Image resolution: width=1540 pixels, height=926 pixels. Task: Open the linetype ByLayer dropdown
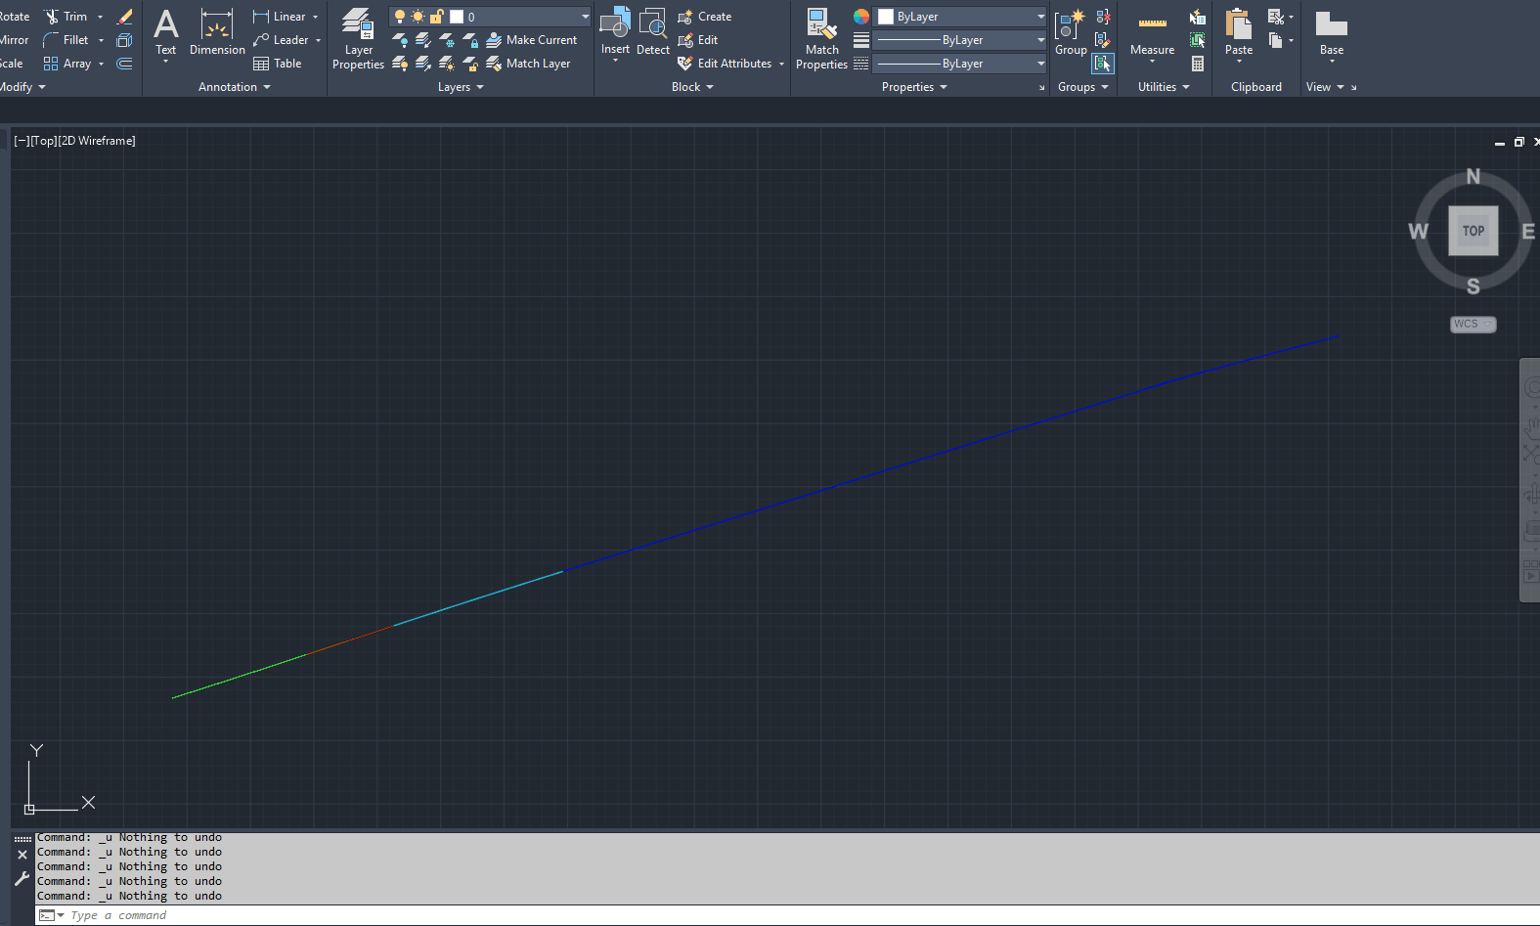tap(961, 64)
